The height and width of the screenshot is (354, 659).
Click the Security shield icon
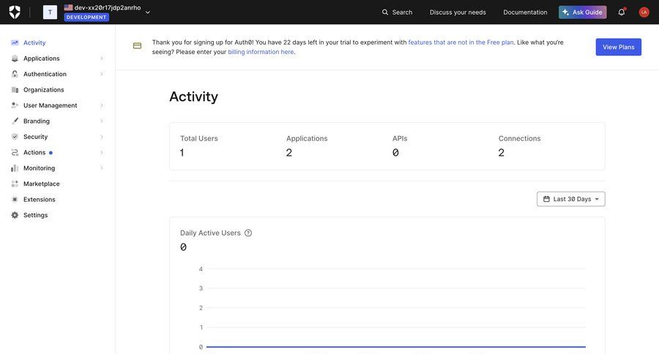(x=15, y=137)
